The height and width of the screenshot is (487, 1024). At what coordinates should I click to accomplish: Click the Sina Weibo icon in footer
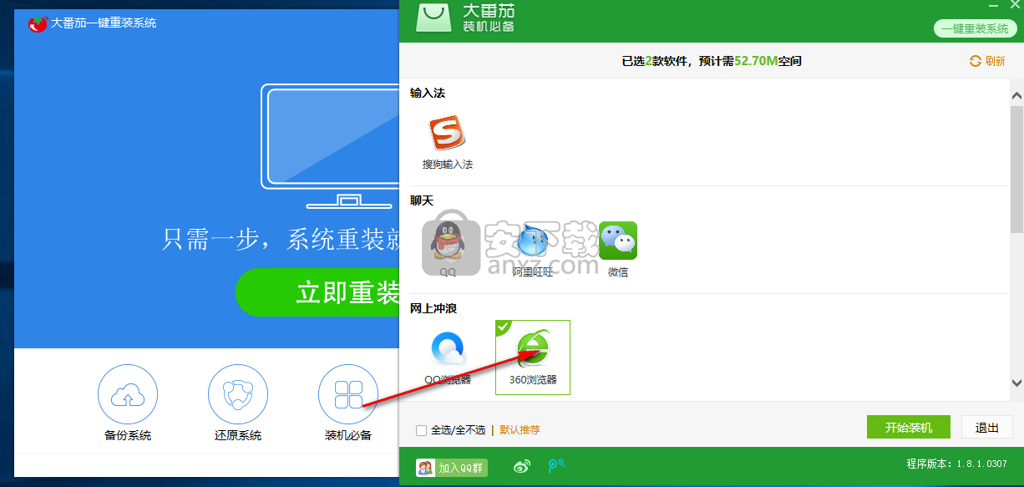522,467
